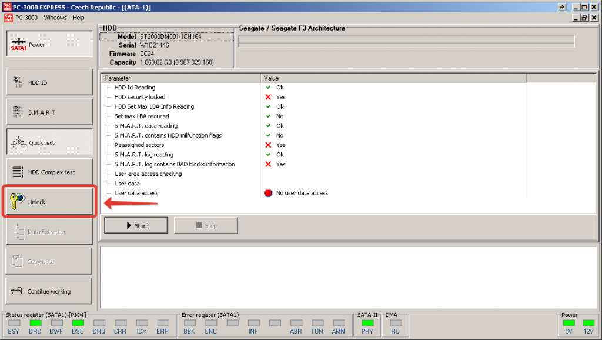
Task: Open the Help menu
Action: point(79,18)
